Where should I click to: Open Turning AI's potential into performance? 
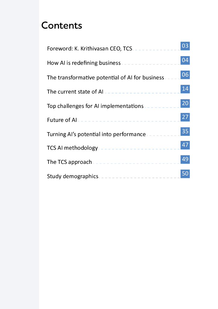pyautogui.click(x=96, y=134)
